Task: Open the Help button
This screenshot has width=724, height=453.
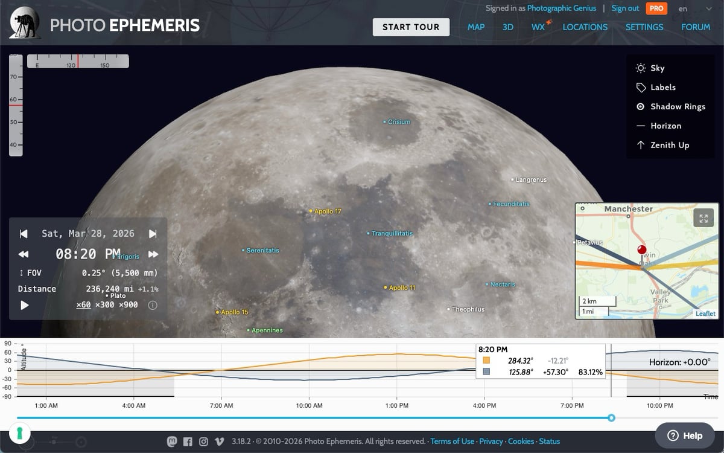Action: click(x=685, y=435)
